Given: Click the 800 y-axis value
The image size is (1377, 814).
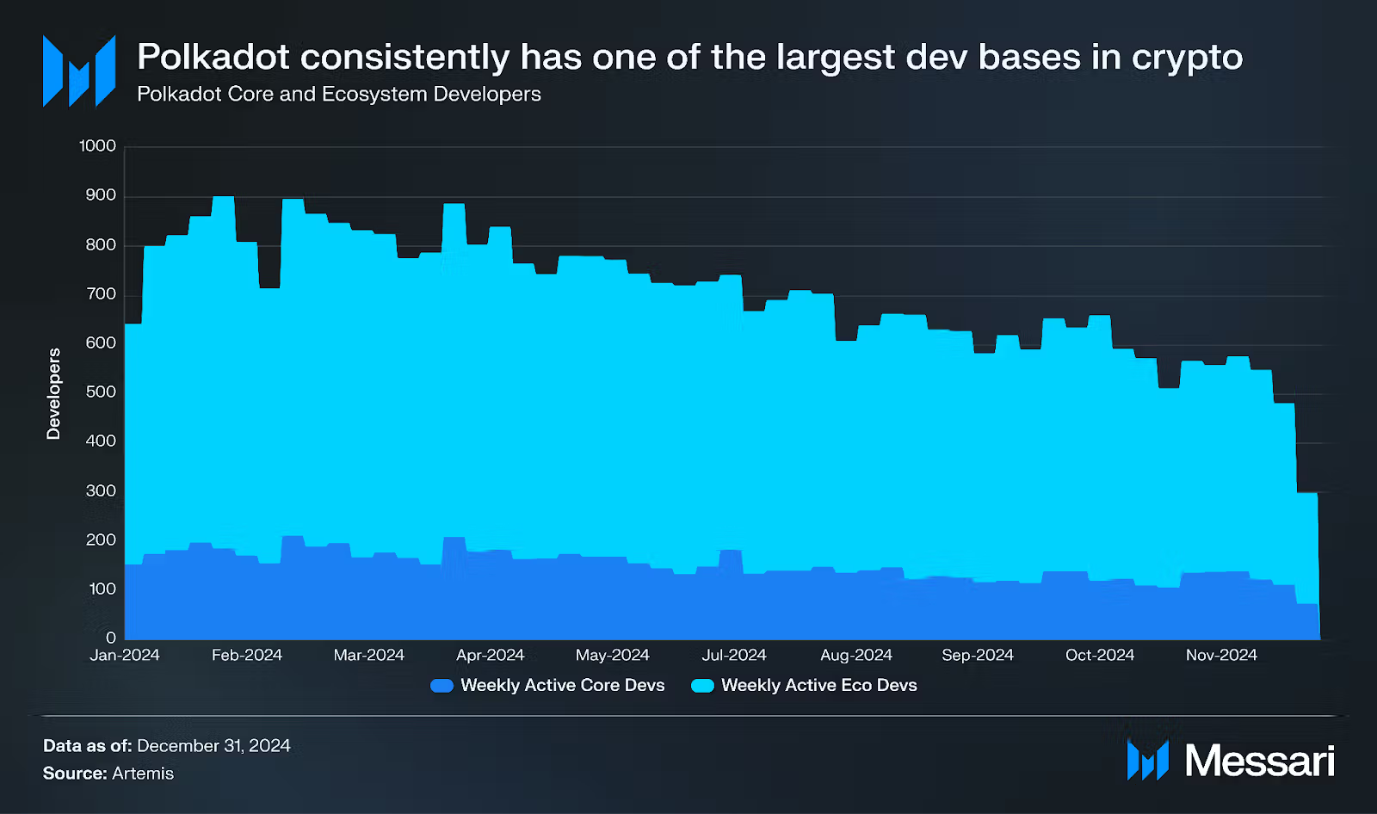Looking at the screenshot, I should pos(101,245).
